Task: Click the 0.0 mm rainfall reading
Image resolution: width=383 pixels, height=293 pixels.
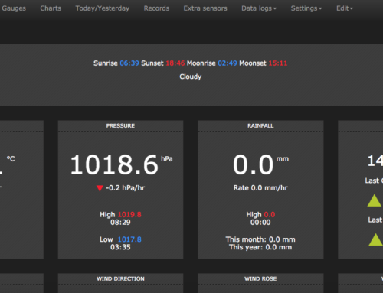Action: [x=254, y=164]
